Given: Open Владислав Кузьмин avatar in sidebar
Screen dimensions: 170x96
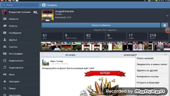Looking at the screenshot, I should point(5,12).
